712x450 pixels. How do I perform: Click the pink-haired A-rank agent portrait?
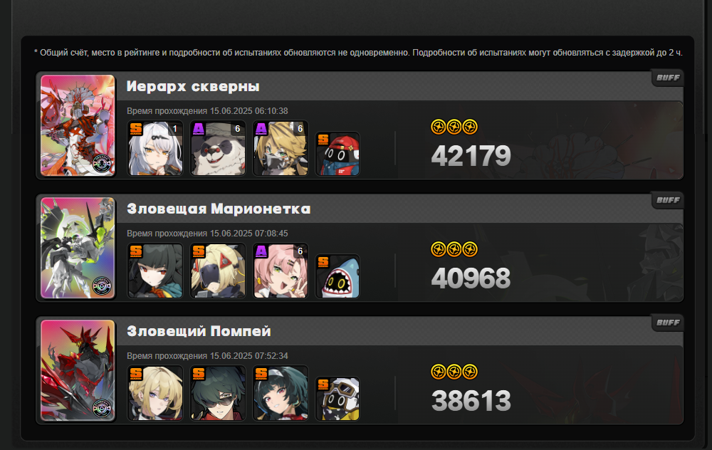pyautogui.click(x=281, y=271)
